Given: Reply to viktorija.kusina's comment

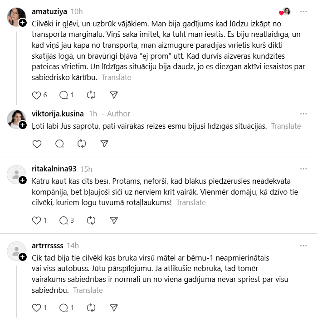Looking at the screenshot, I should coord(59,144).
